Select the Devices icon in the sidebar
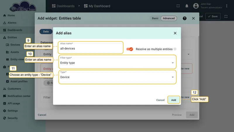Image resolution: width=234 pixels, height=132 pixels. coord(8,45)
